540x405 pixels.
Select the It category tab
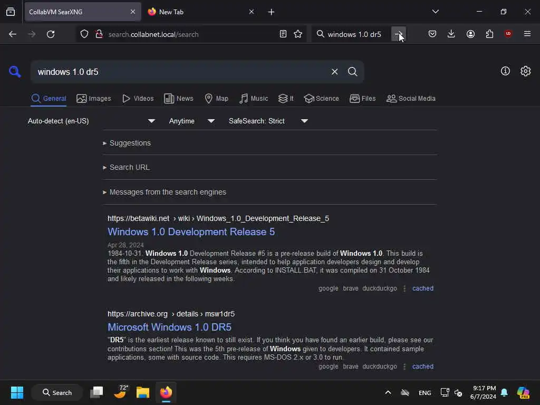pos(286,99)
